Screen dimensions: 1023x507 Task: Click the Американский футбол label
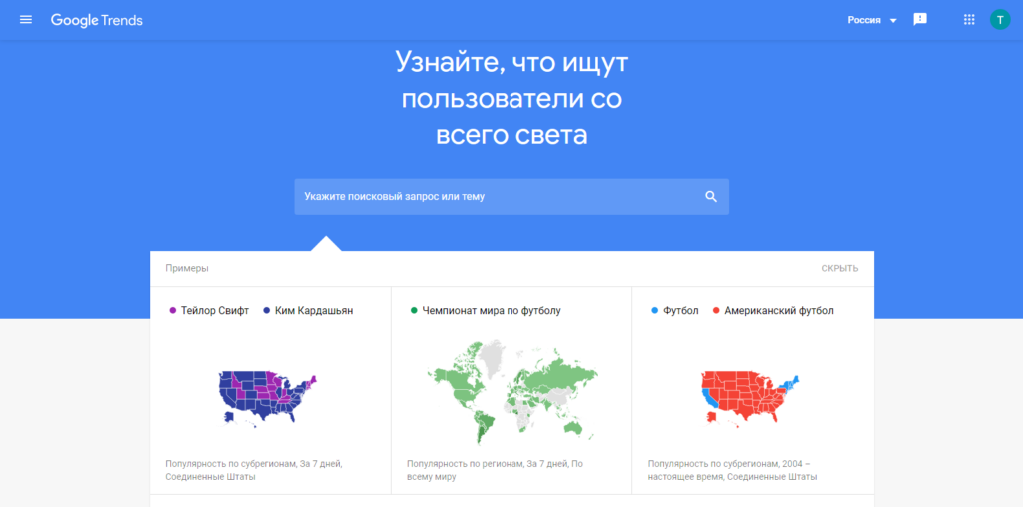(x=779, y=311)
